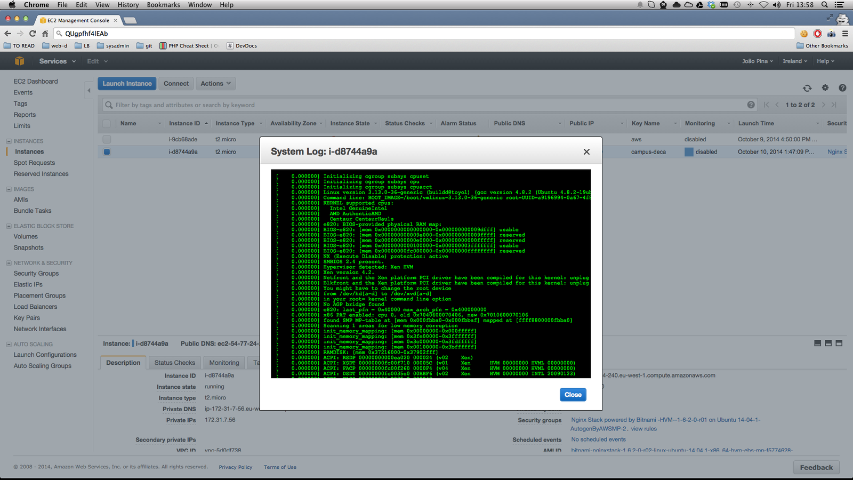
Task: Open the DevDocs bookmark
Action: coord(242,46)
